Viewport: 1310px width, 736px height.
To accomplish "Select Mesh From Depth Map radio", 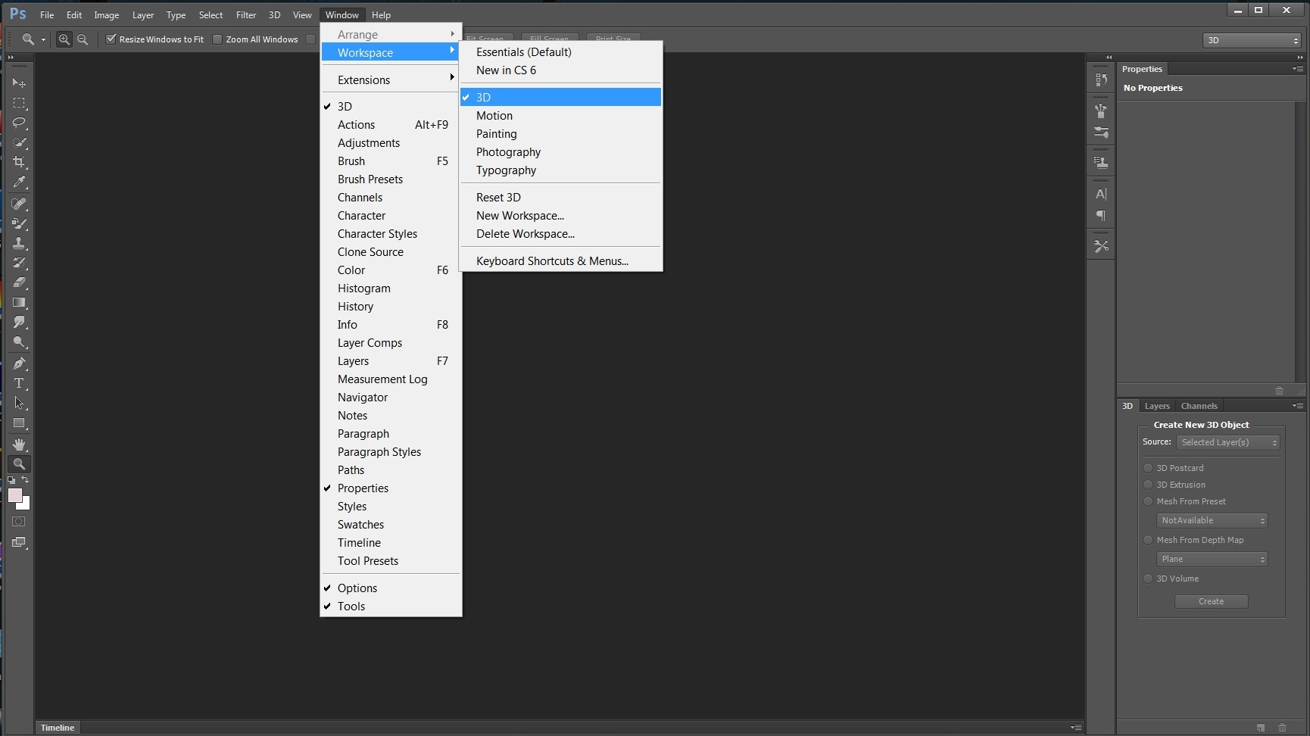I will (1148, 540).
